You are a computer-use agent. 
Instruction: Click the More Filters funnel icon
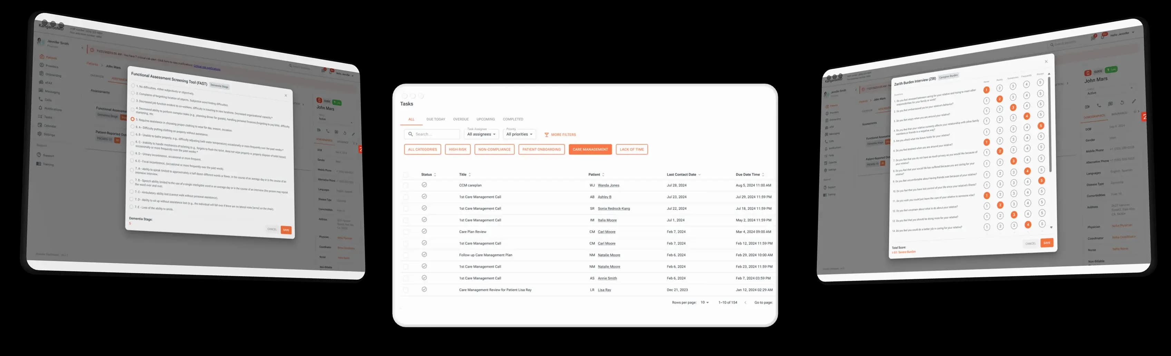tap(546, 135)
